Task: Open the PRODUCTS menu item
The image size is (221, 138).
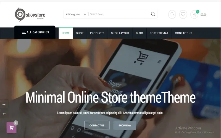Action: 97,33
